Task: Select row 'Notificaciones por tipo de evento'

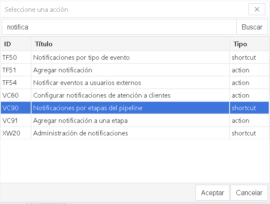Action: click(x=81, y=58)
